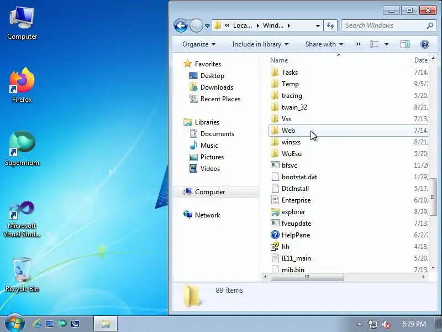Show hidden system tray icons
The width and height of the screenshot is (442, 332).
[359, 324]
